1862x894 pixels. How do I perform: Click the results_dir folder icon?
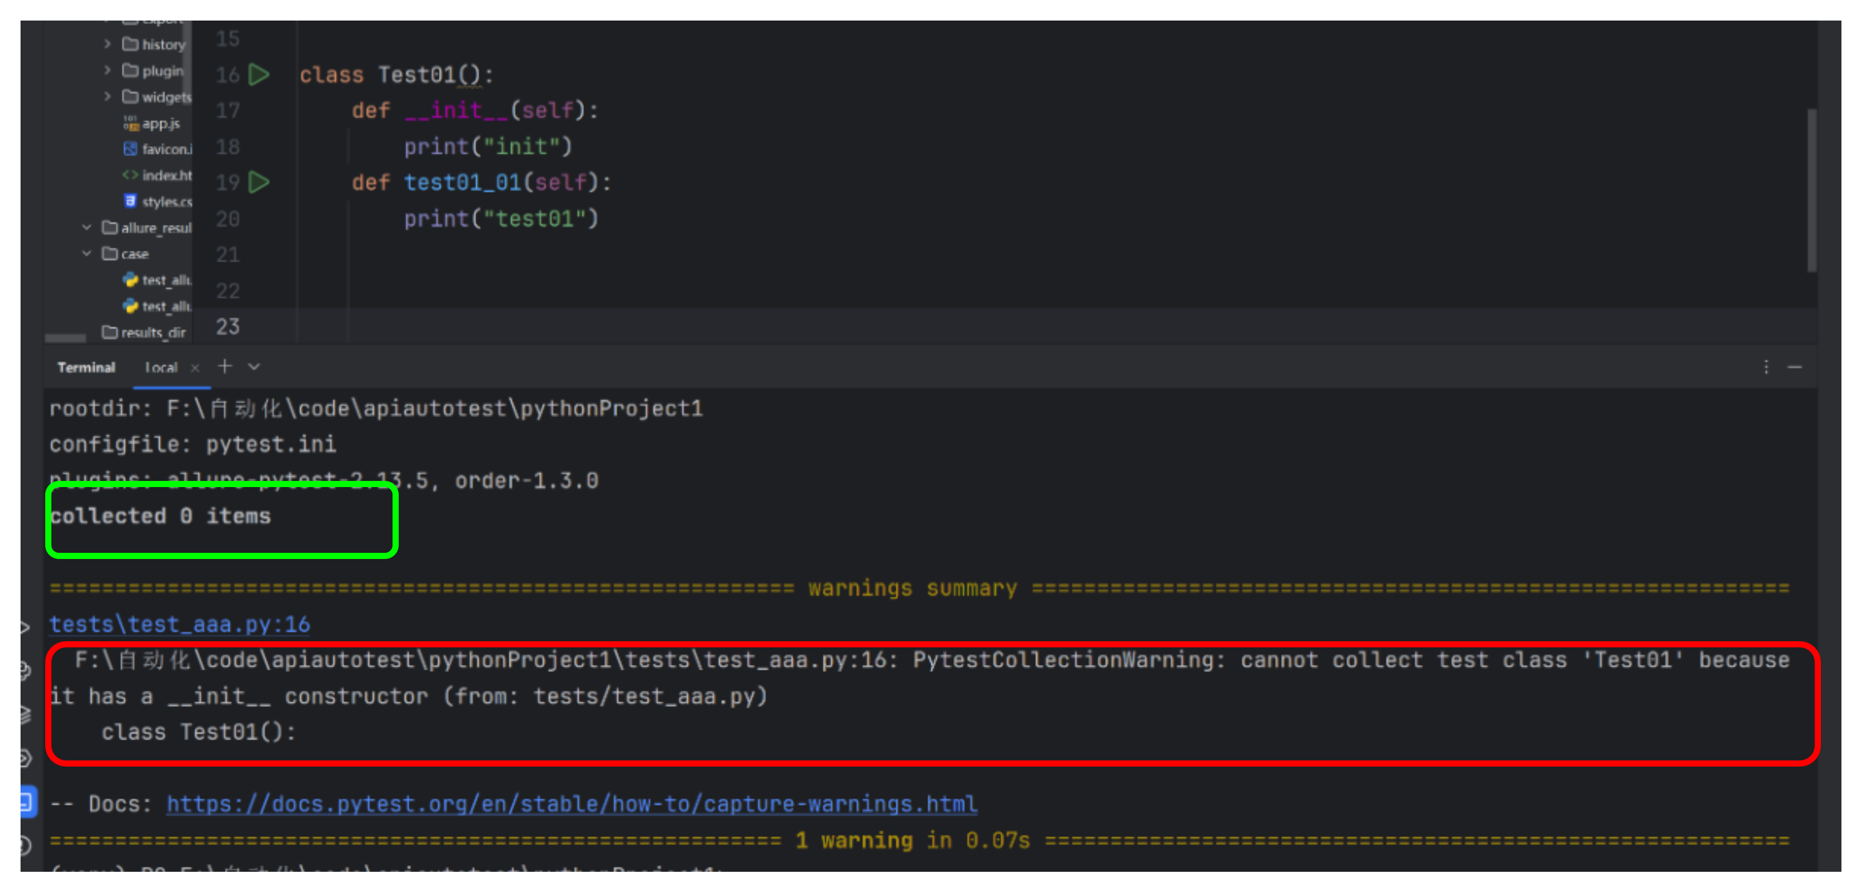pos(110,332)
